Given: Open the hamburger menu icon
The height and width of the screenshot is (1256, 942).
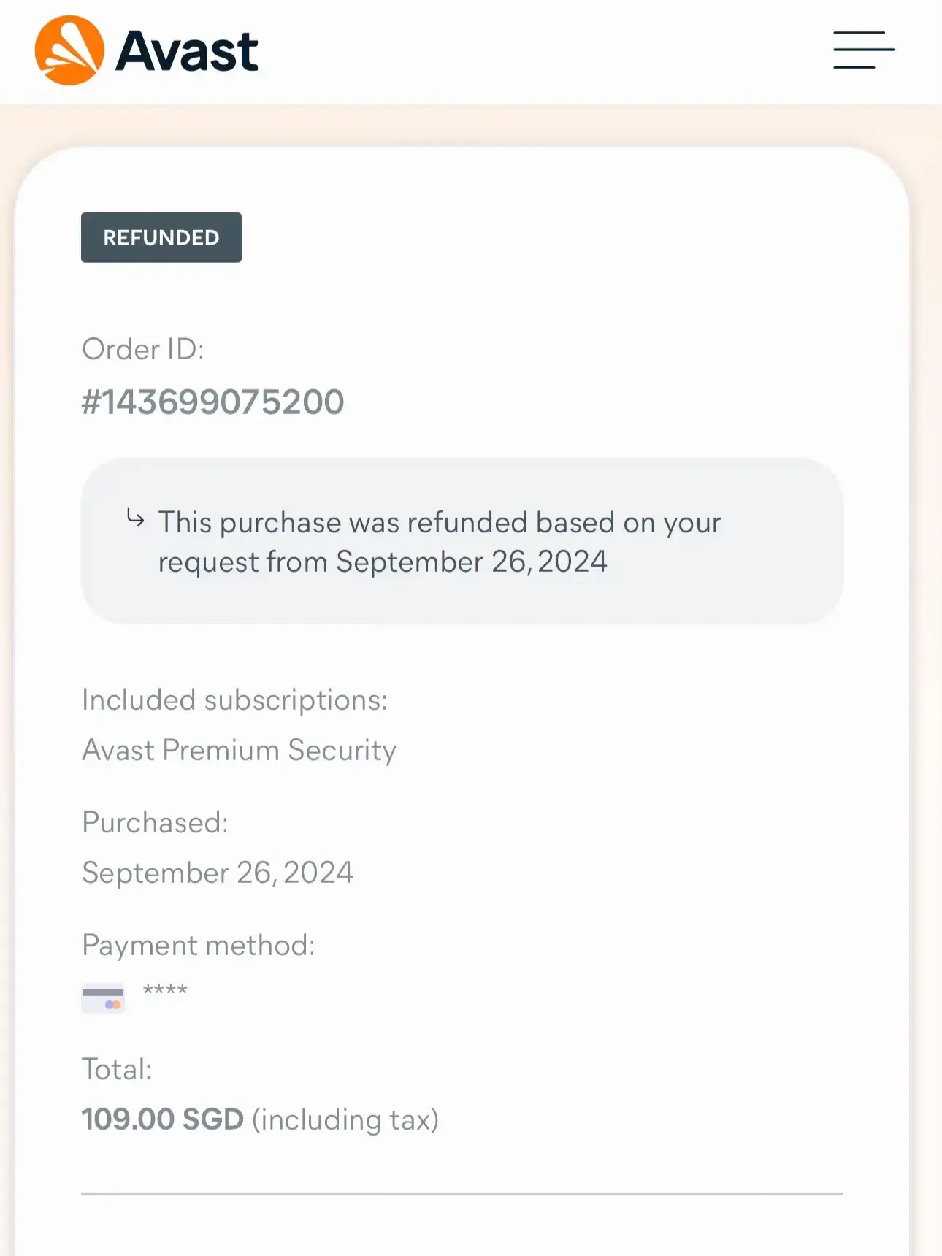Looking at the screenshot, I should 864,50.
